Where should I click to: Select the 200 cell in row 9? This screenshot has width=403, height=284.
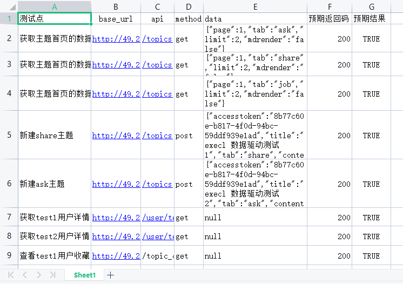[330, 255]
